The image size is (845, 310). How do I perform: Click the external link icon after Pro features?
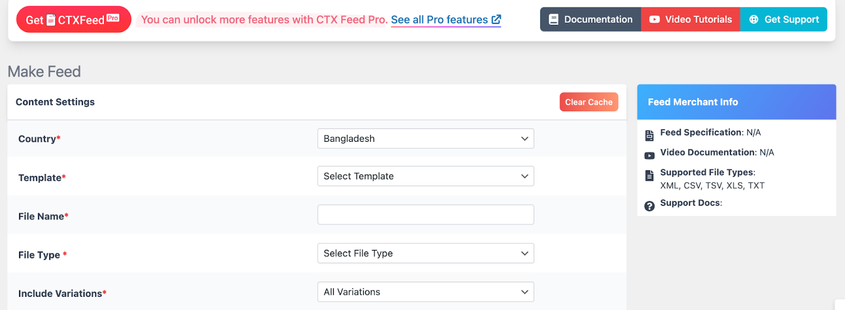point(496,20)
